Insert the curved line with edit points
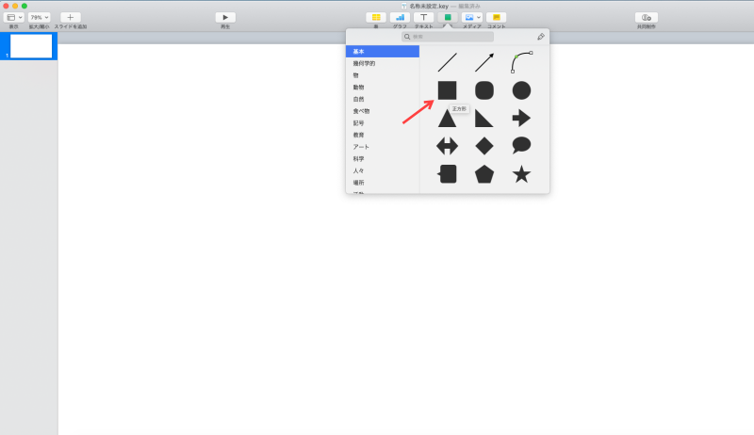 tap(521, 62)
